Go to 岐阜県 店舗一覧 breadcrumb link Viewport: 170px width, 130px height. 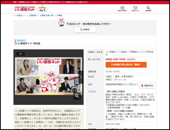(x=47, y=16)
